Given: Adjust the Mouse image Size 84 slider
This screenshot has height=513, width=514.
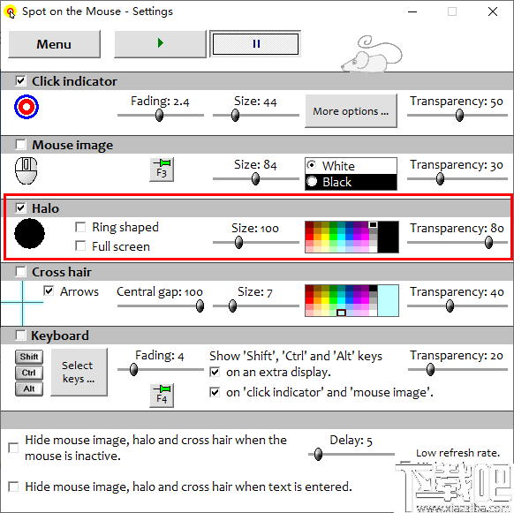Looking at the screenshot, I should 256,178.
